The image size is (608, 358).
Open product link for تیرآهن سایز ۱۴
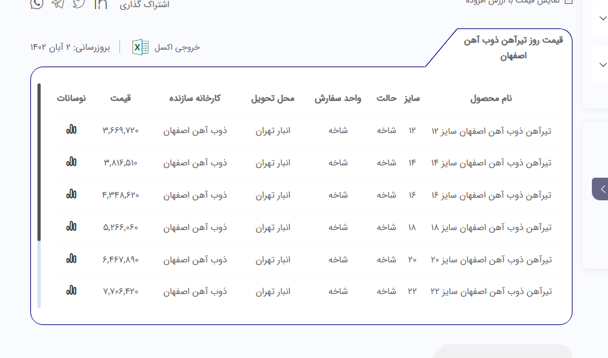(491, 163)
